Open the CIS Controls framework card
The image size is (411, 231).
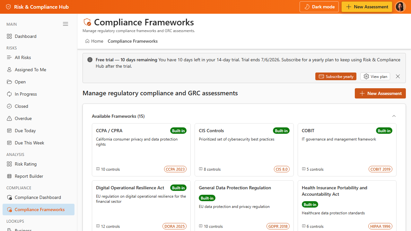pyautogui.click(x=244, y=150)
